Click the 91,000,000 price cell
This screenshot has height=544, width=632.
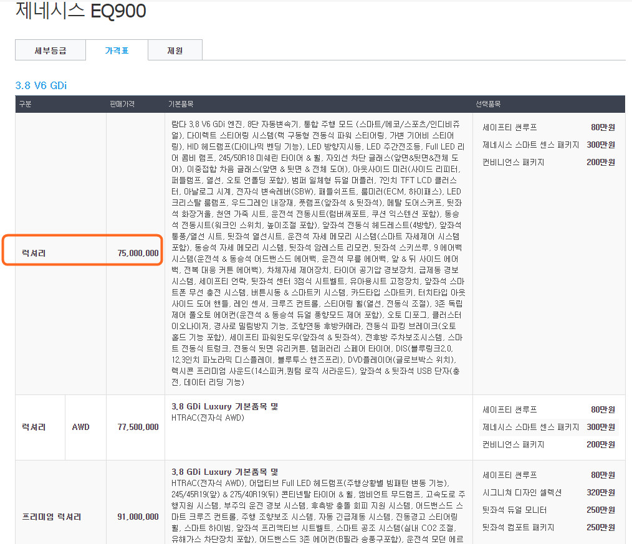tap(138, 517)
